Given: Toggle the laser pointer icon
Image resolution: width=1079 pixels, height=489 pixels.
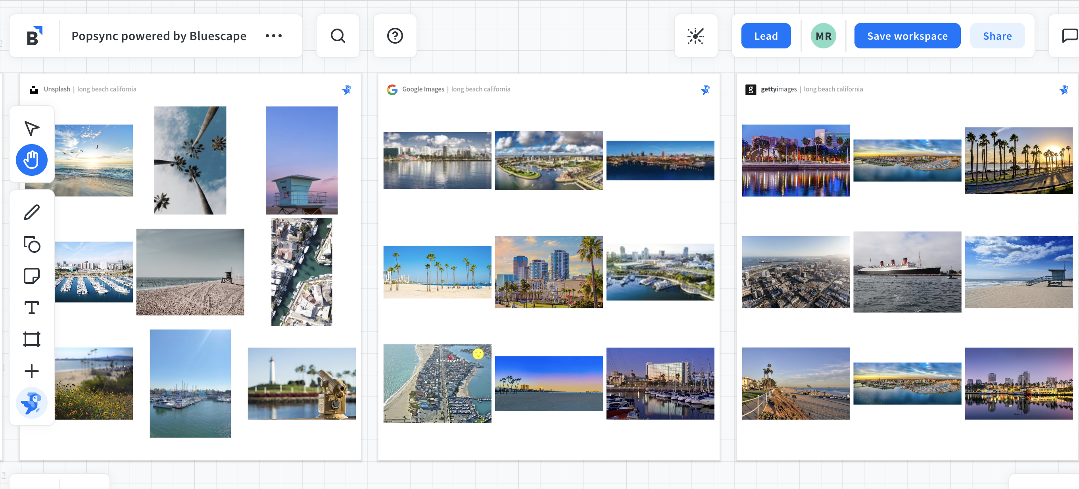Looking at the screenshot, I should (x=695, y=36).
